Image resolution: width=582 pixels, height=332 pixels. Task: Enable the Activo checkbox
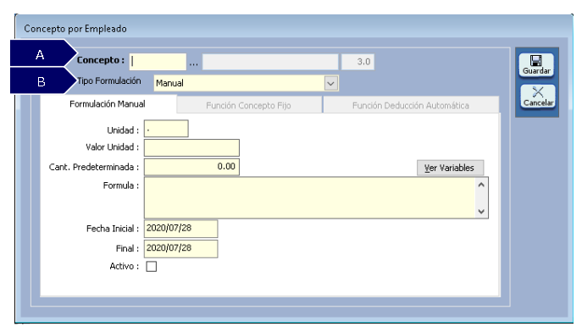pos(152,266)
